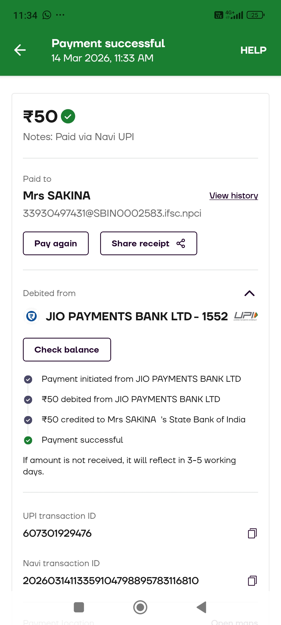Tap the Payment successful status step
The width and height of the screenshot is (281, 625).
click(82, 440)
